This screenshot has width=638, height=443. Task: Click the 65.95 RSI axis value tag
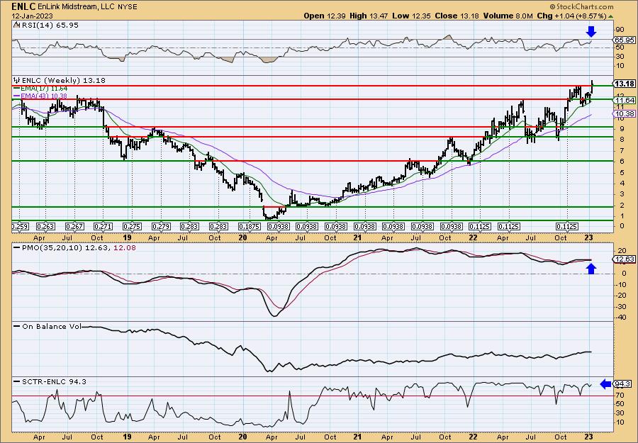coord(624,40)
